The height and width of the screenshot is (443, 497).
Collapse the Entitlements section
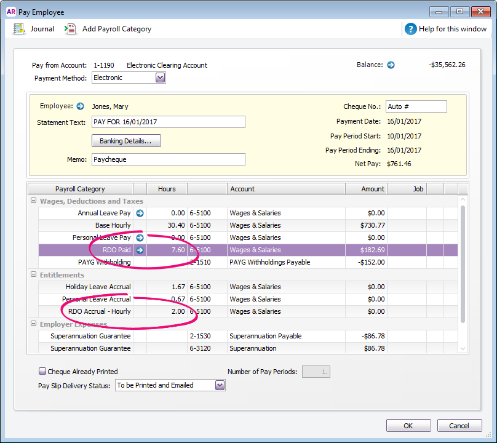pos(33,275)
